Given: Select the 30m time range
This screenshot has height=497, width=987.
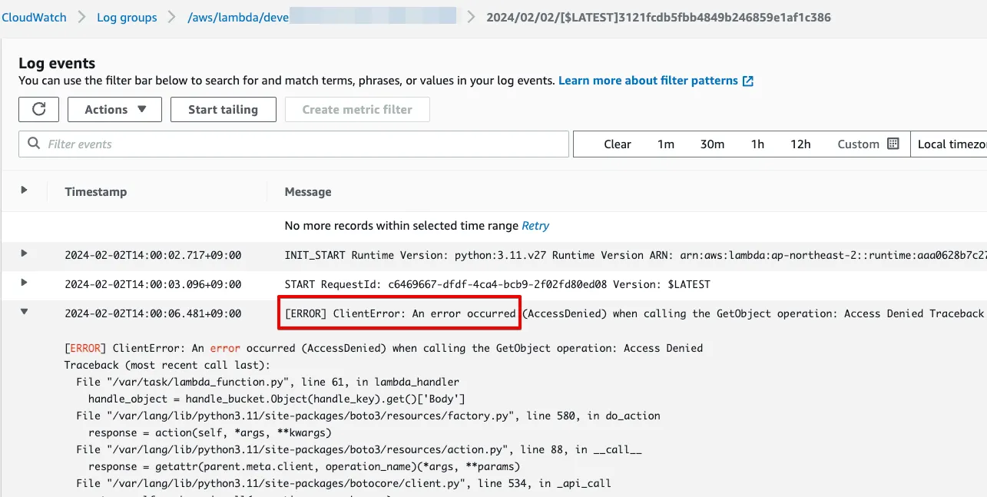Looking at the screenshot, I should coord(712,144).
